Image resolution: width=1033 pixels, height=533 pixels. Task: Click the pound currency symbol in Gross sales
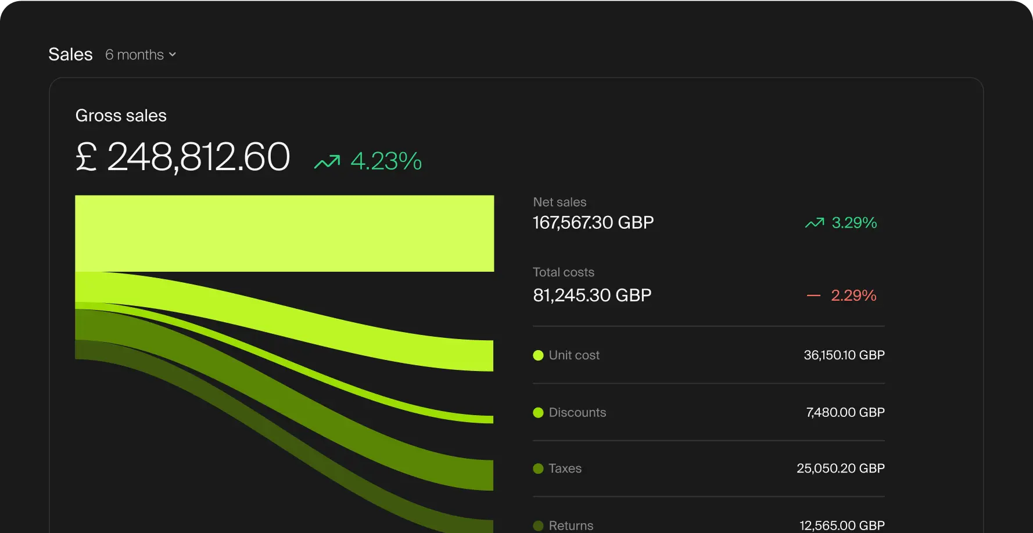click(x=87, y=157)
